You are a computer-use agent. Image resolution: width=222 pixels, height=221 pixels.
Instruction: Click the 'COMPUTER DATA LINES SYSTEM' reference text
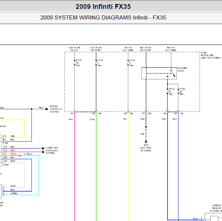point(51,150)
